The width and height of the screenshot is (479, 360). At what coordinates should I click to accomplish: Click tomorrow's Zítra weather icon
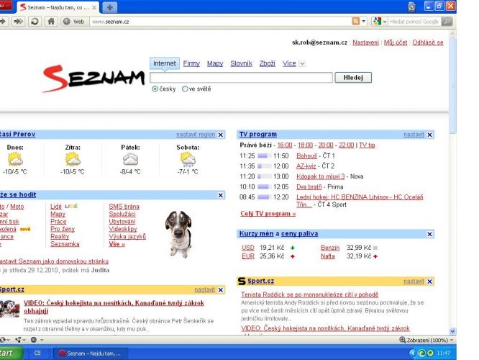point(73,160)
